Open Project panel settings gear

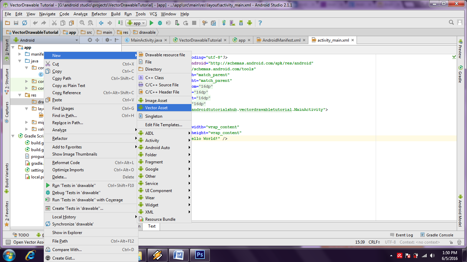point(108,40)
